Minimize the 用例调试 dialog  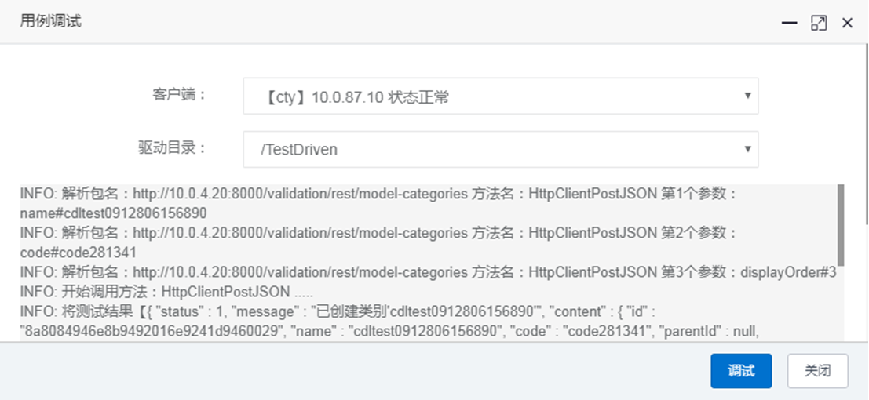click(789, 23)
